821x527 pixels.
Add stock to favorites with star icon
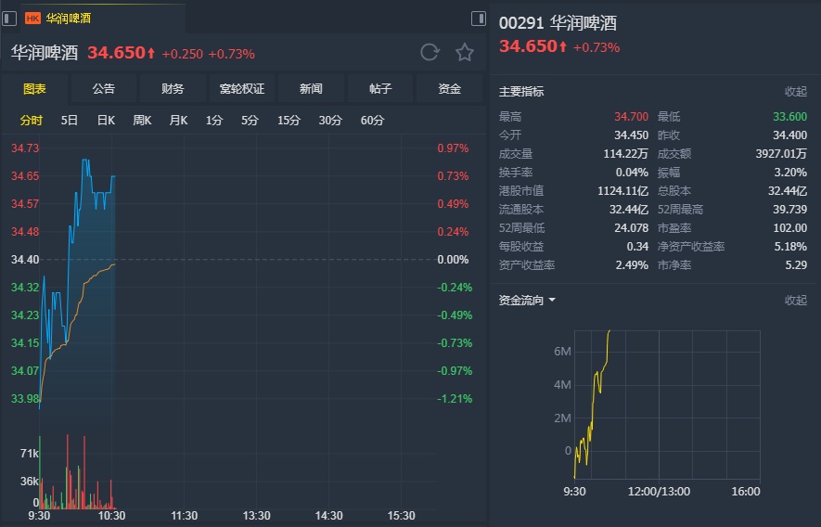click(x=465, y=52)
